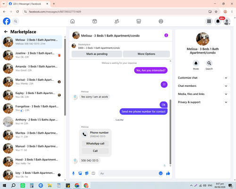236x189 pixels.
Task: Choose a GIF icon
Action: (93, 173)
